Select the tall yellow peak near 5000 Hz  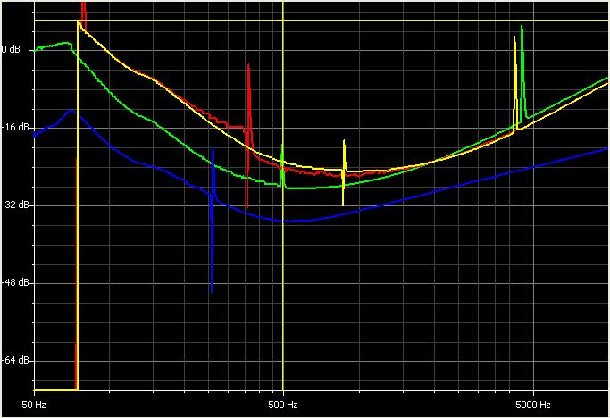click(x=514, y=38)
